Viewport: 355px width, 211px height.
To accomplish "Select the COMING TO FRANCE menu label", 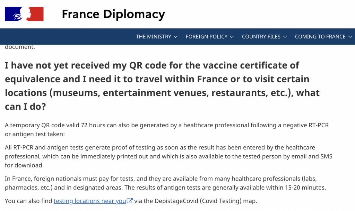I will coord(320,37).
